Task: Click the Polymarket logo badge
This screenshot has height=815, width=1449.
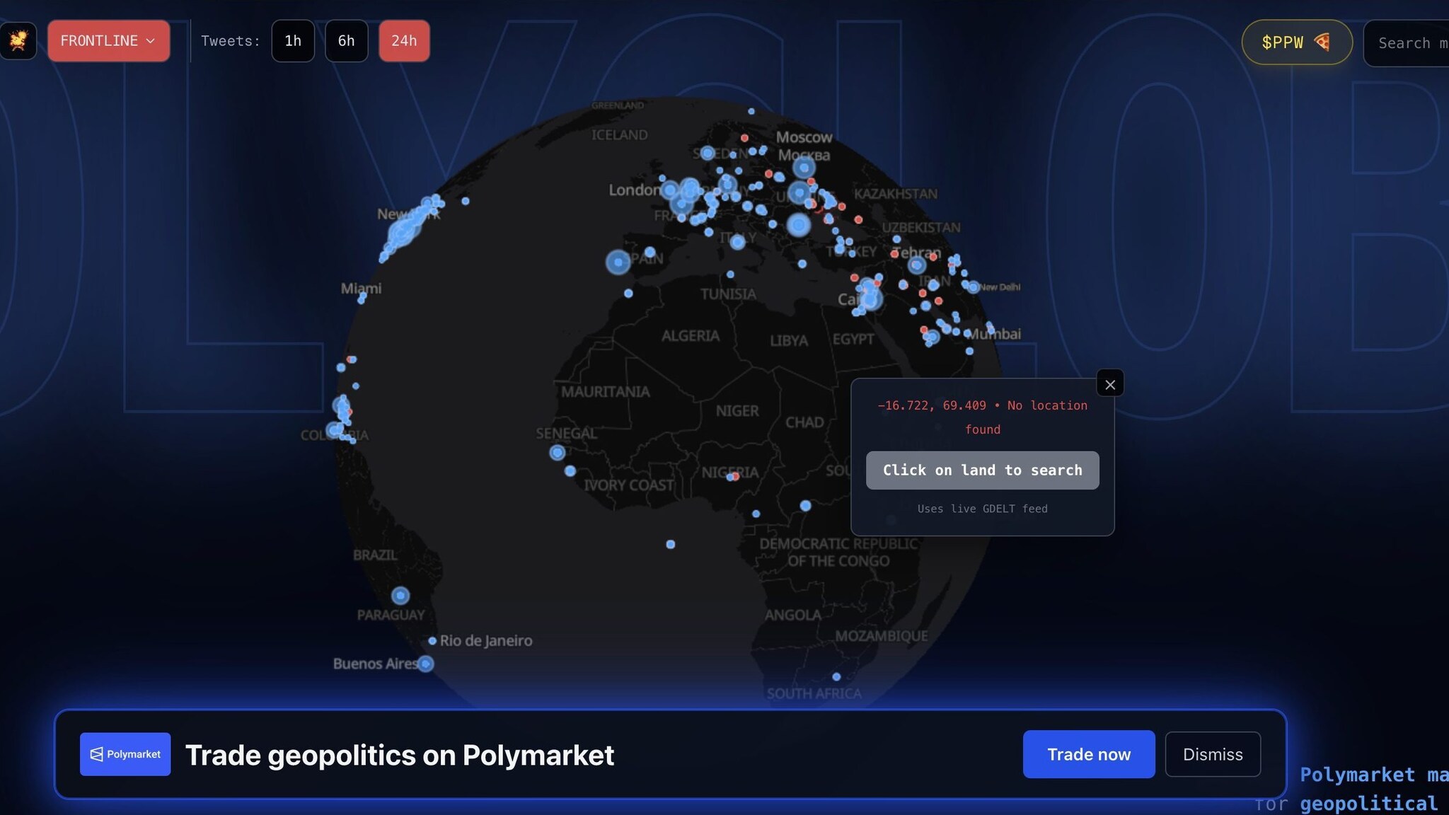Action: (x=125, y=754)
